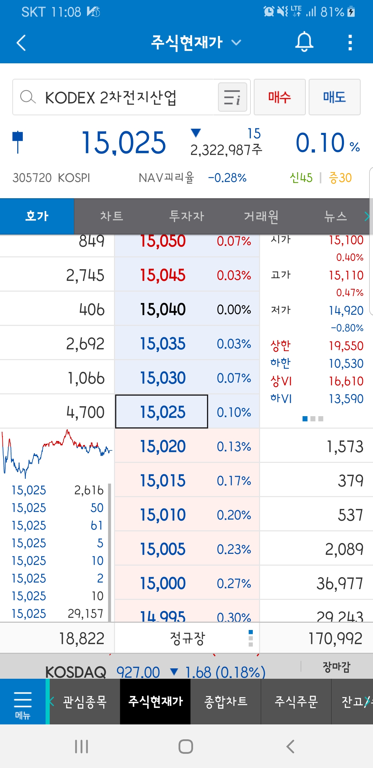The height and width of the screenshot is (768, 373).
Task: Select highlighted current price 15,025 cell
Action: pos(162,412)
